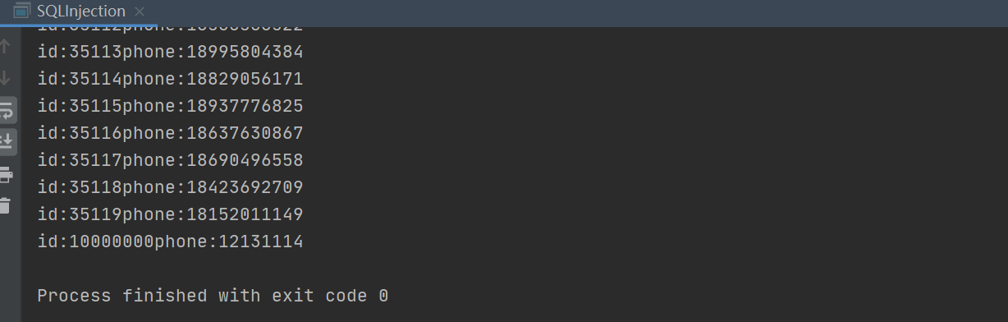Click the line id:35113phone:18995804384
Viewport: 1008px width, 322px height.
click(171, 52)
